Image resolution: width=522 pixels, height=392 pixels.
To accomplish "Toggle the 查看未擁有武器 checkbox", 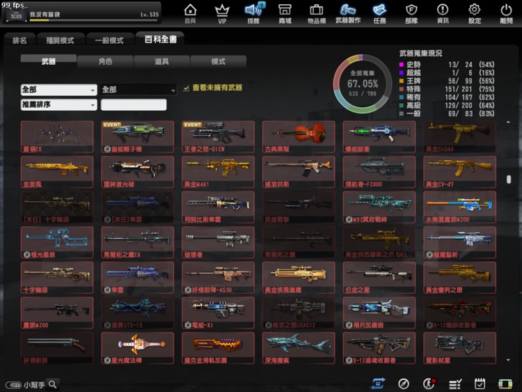I will pos(186,88).
